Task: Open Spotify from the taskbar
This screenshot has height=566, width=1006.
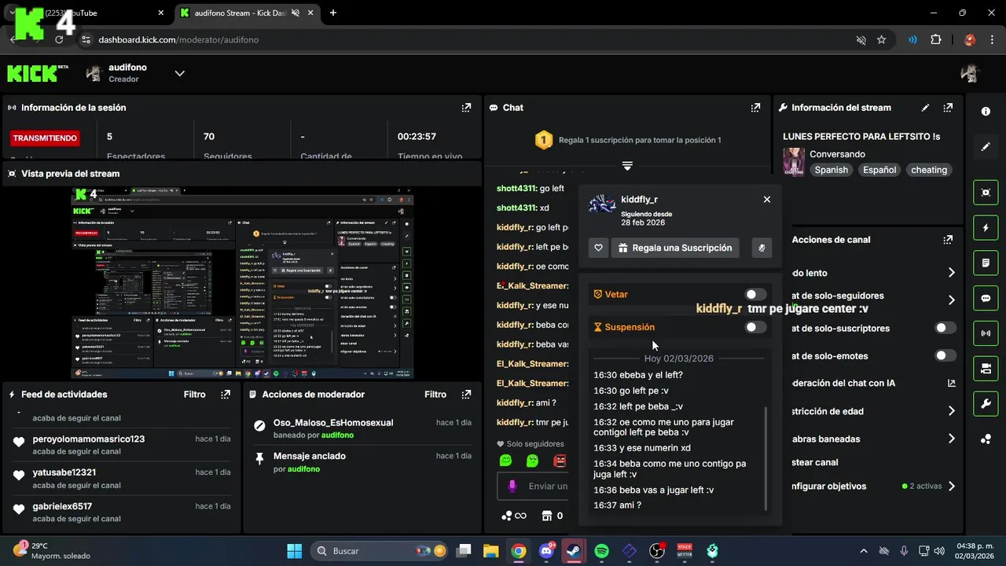Action: click(601, 551)
